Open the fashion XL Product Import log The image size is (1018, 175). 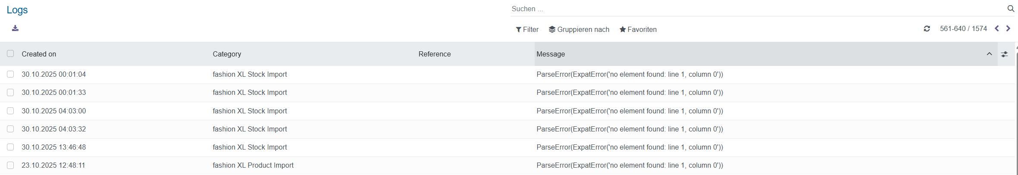click(253, 165)
